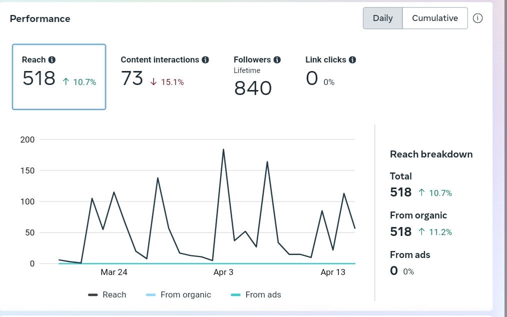
Task: Click the Link clicks info icon
Action: point(352,60)
